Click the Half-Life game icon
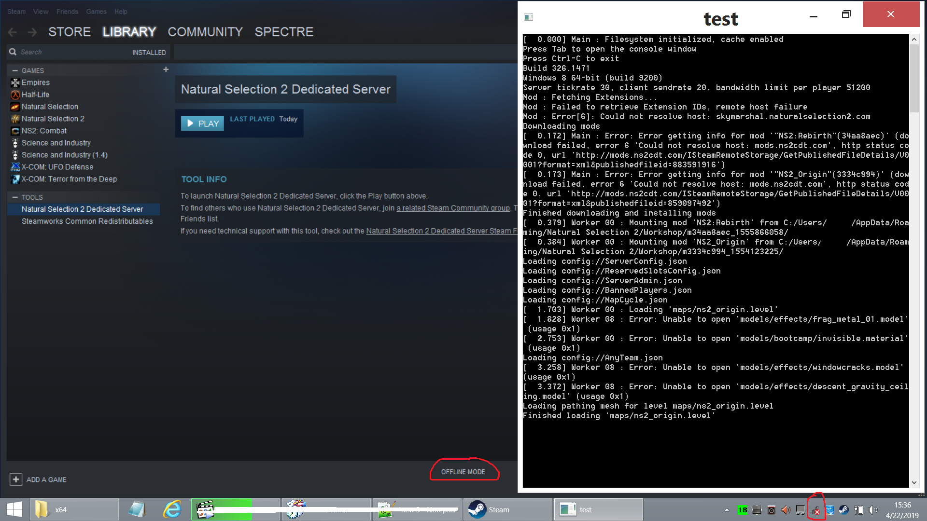The width and height of the screenshot is (927, 521). pos(15,95)
